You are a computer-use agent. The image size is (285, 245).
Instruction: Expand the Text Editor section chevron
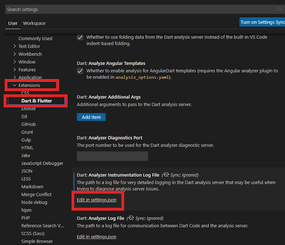[15, 46]
